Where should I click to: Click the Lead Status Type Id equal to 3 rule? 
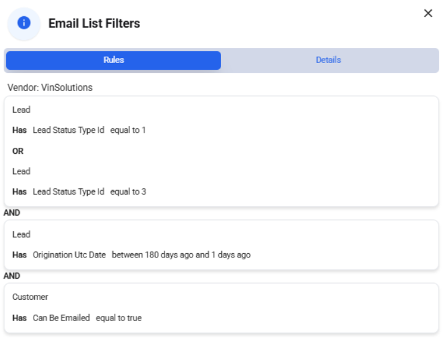79,191
